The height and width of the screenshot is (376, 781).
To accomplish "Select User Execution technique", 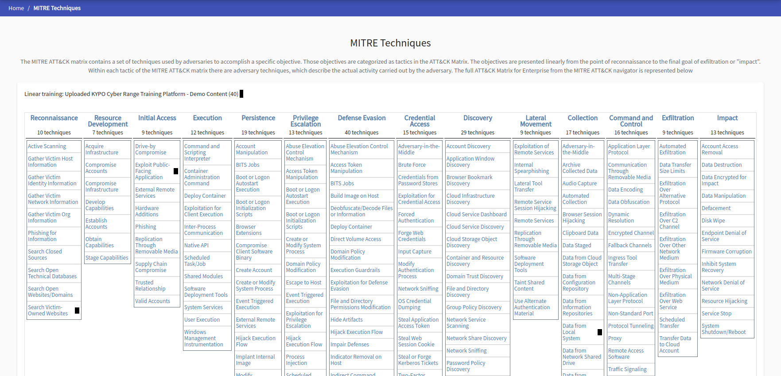I will click(202, 320).
